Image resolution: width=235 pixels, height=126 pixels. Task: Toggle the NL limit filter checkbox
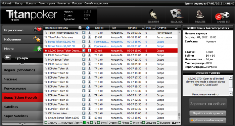click(x=84, y=123)
